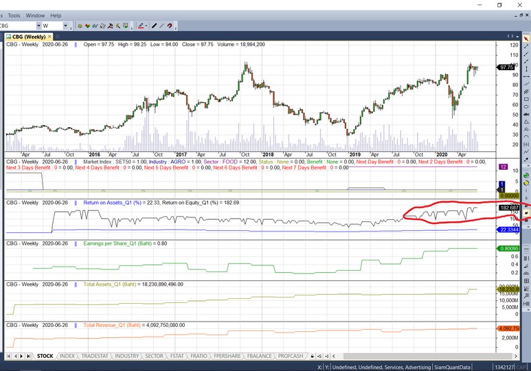Select the ellipse drawing tool
The width and height of the screenshot is (531, 371).
pyautogui.click(x=526, y=107)
